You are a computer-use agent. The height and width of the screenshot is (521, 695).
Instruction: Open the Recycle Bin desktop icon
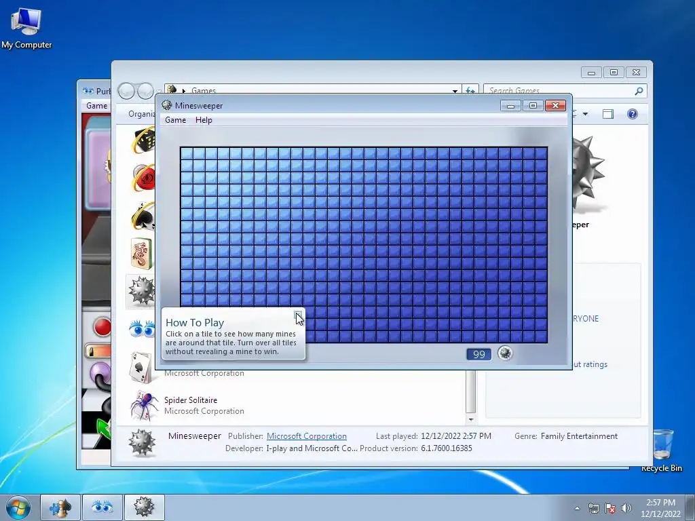(662, 450)
